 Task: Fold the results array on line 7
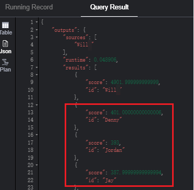(x=37, y=67)
